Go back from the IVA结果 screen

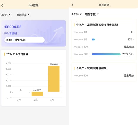click(x=2, y=6)
